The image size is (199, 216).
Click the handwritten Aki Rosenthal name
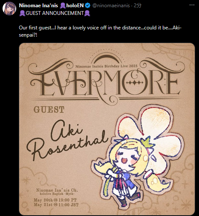click(x=67, y=141)
